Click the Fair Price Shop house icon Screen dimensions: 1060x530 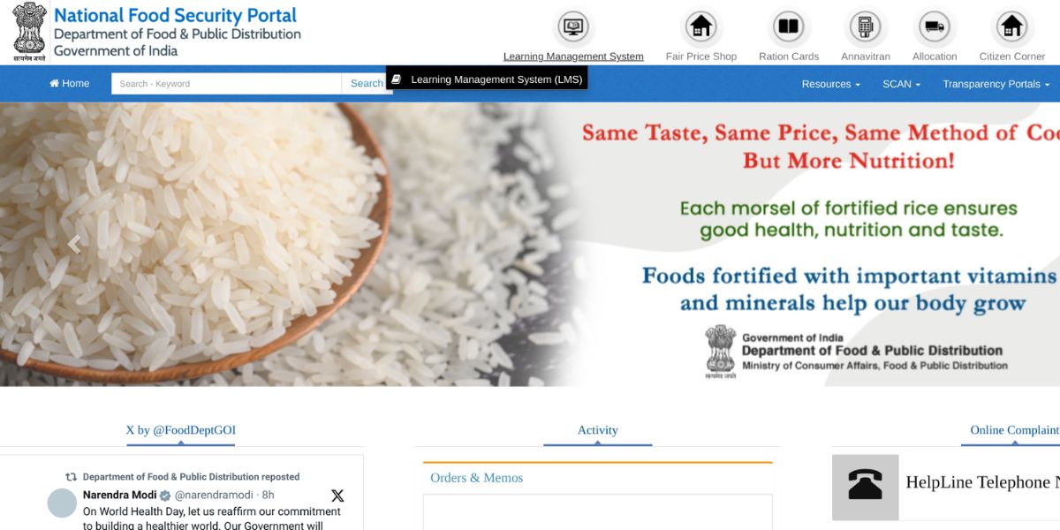point(701,26)
